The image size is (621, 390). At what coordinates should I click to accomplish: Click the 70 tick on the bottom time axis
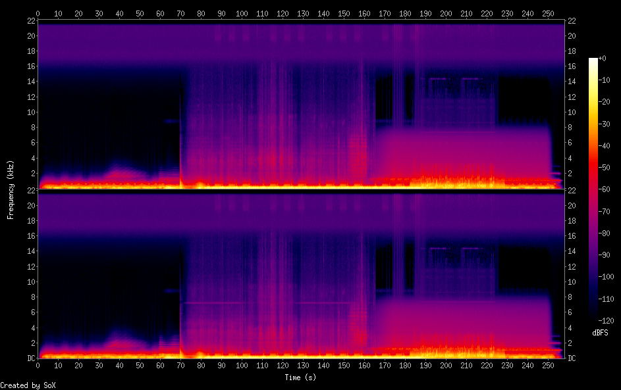tap(180, 365)
